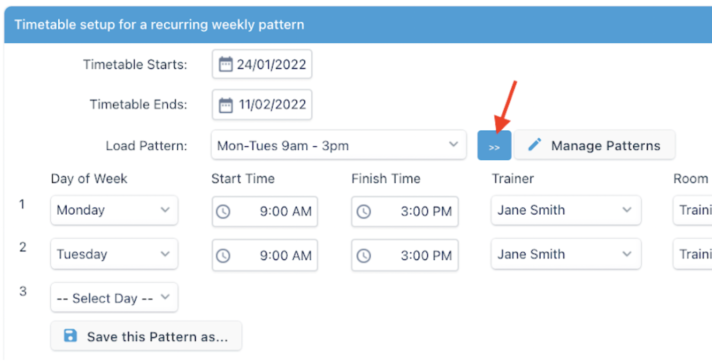
Task: Open Jane Smith's trainer dropdown in row 1
Action: coord(565,210)
